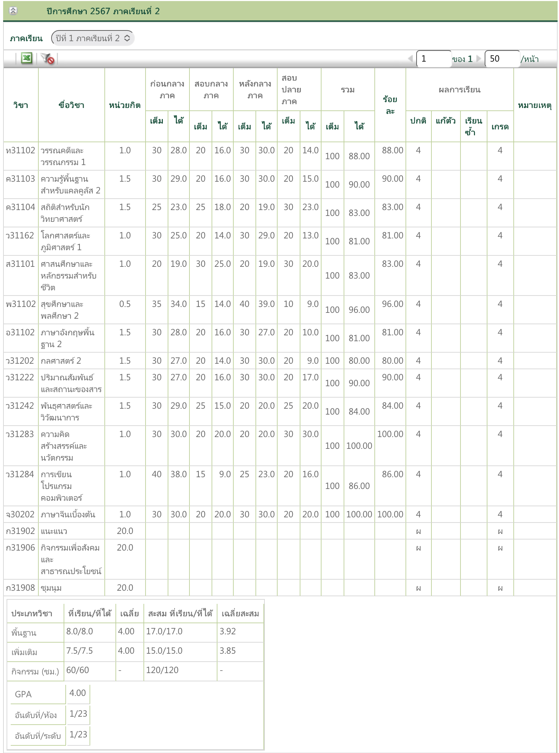Select subject code ว31242
The image size is (559, 753).
tap(20, 406)
